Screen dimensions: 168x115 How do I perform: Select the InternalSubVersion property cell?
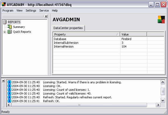pos(87,43)
